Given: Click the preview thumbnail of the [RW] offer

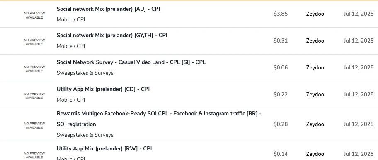Looking at the screenshot, I should pyautogui.click(x=34, y=155).
